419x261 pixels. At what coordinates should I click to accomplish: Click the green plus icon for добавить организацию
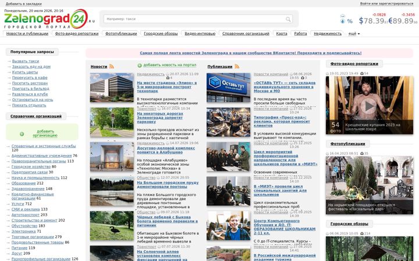tap(22, 134)
